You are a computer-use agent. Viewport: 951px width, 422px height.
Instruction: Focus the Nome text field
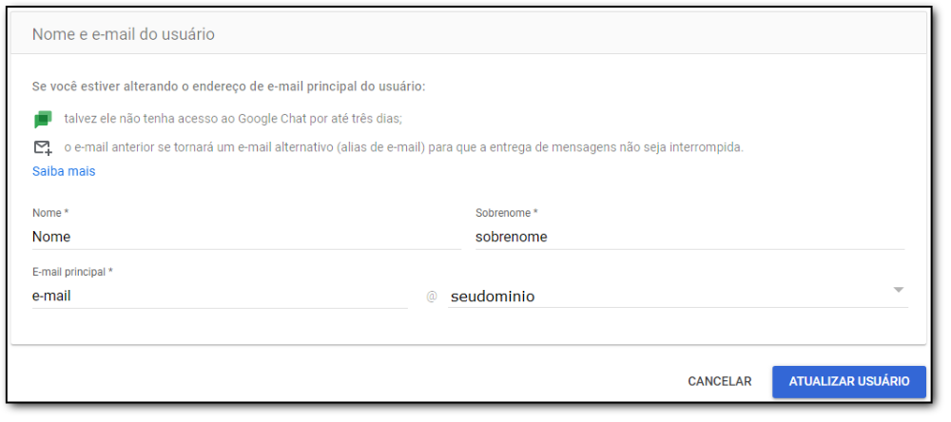[246, 237]
